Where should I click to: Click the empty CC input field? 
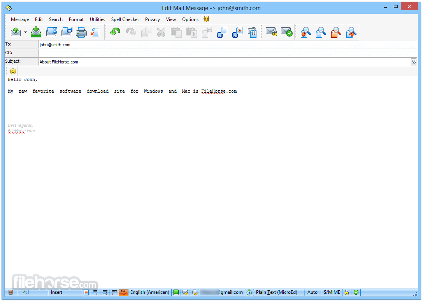click(228, 53)
